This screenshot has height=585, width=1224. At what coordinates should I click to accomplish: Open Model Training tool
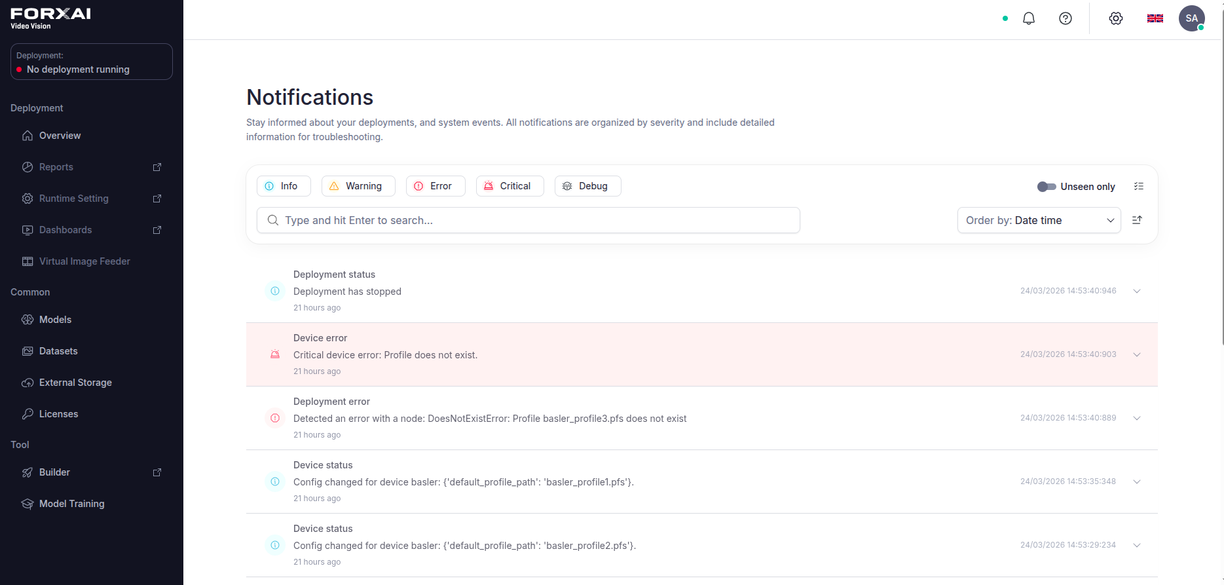[92, 504]
